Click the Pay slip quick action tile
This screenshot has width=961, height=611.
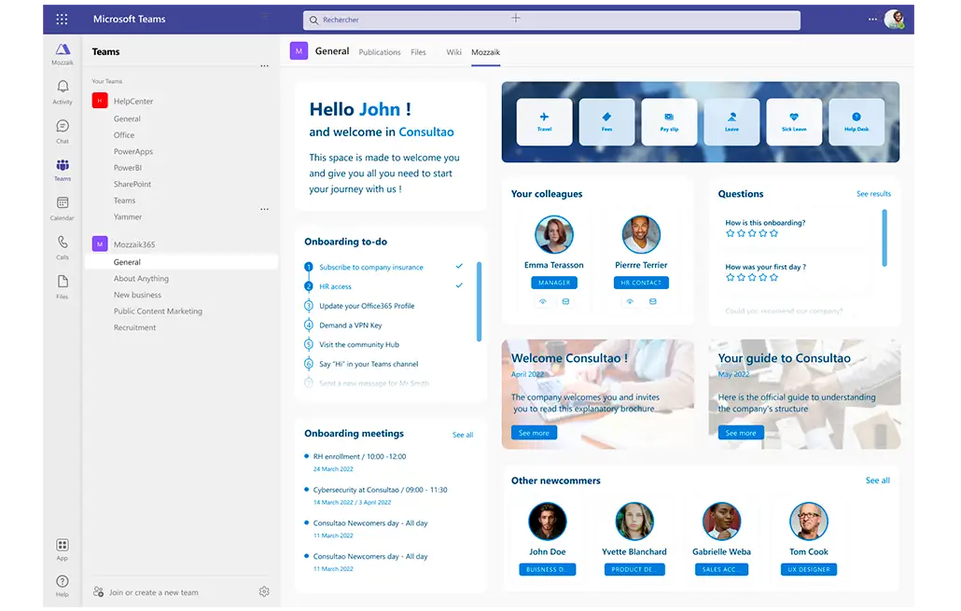pyautogui.click(x=669, y=122)
